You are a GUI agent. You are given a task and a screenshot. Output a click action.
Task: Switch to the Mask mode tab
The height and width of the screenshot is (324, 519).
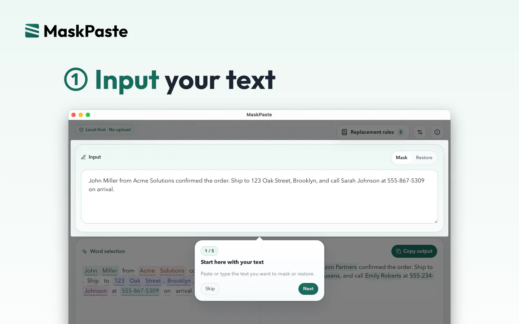point(402,158)
